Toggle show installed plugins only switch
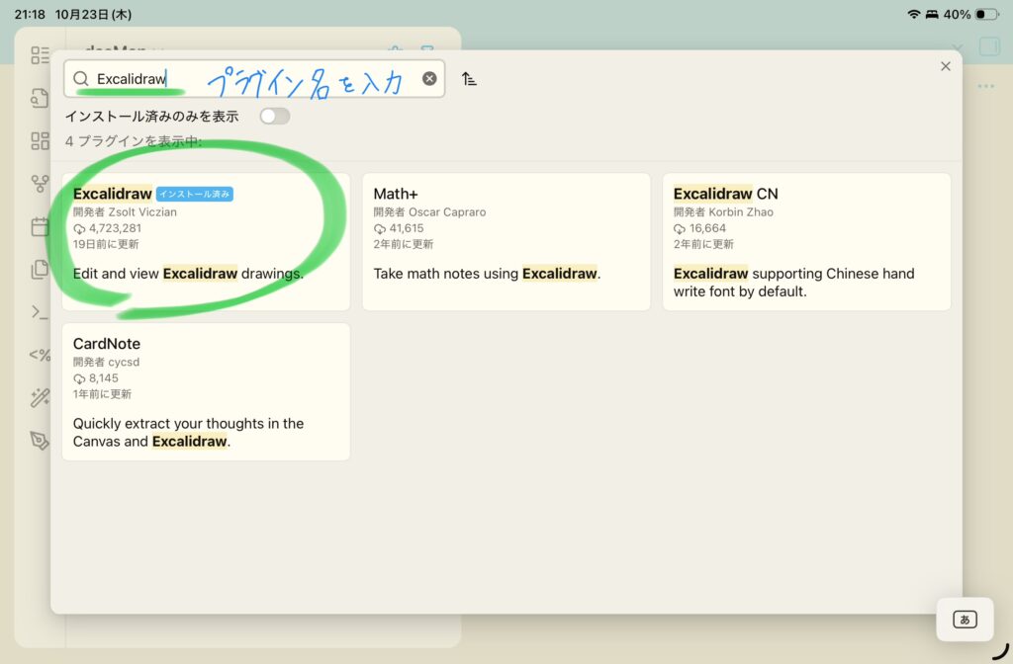The width and height of the screenshot is (1013, 664). point(274,117)
